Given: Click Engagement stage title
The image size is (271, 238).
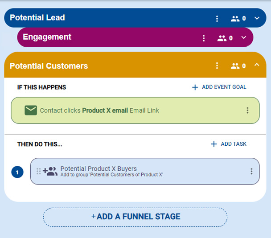Looking at the screenshot, I should [47, 37].
